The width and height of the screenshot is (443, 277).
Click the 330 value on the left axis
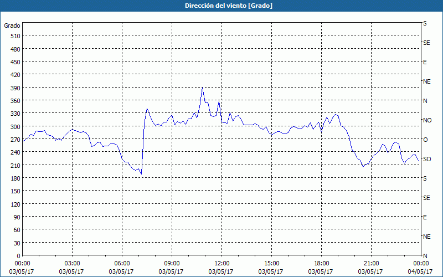16,114
